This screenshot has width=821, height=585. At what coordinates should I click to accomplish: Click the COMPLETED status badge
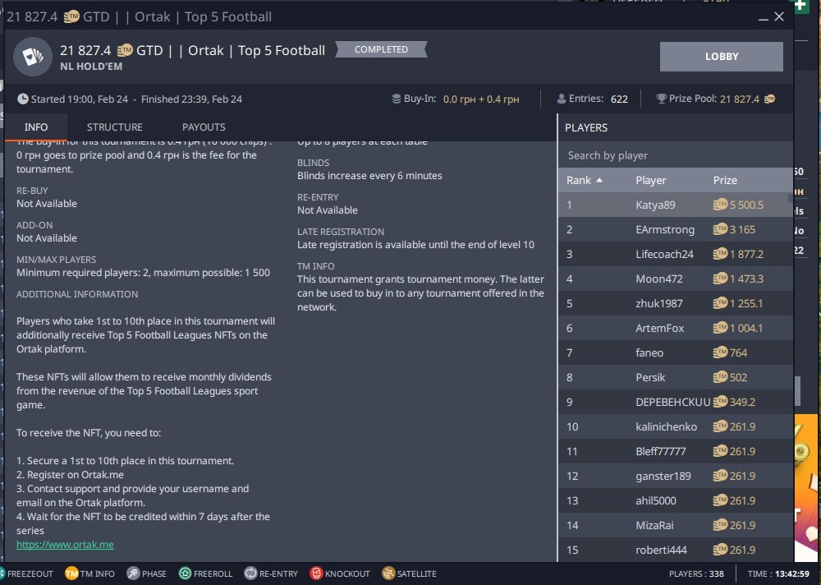point(381,49)
